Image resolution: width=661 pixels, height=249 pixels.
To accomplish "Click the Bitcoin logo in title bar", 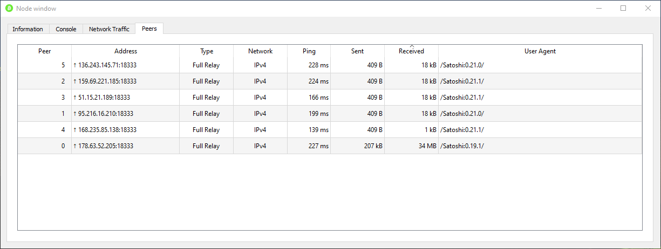I will tap(9, 8).
